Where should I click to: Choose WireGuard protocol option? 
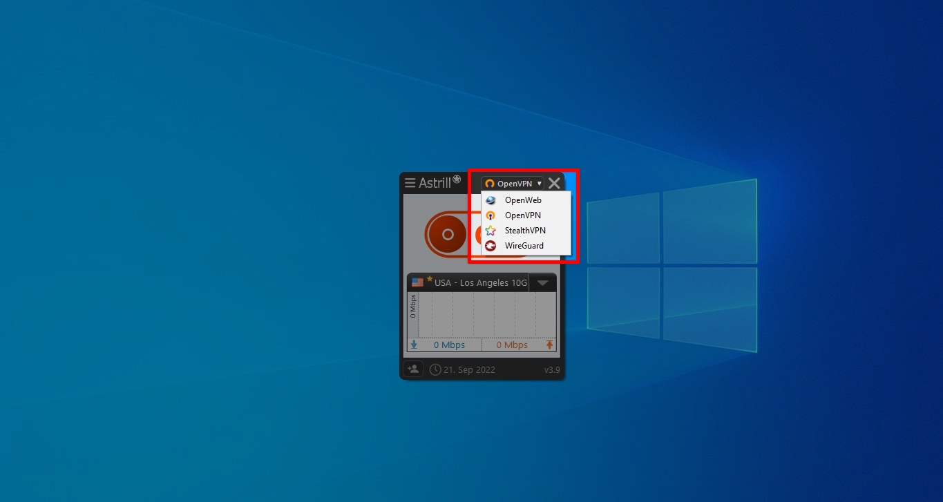(x=526, y=246)
